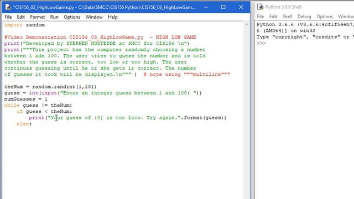The height and width of the screenshot is (199, 354).
Task: Click the 'import random' code line
Action: tap(24, 25)
